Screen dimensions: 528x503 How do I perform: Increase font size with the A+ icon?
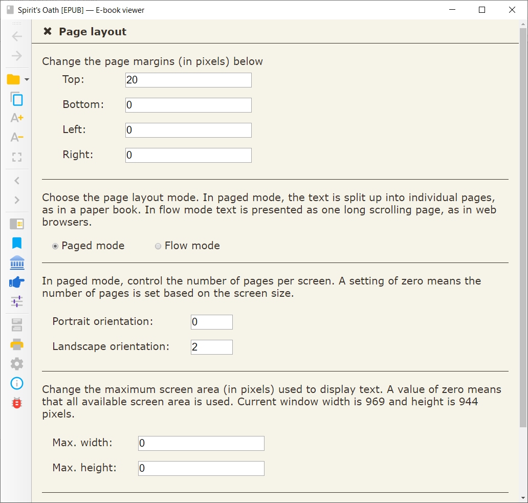tap(17, 118)
